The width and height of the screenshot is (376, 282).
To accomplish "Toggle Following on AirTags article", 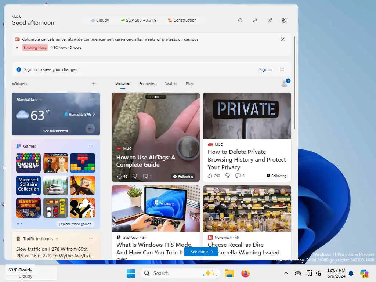I will (183, 177).
